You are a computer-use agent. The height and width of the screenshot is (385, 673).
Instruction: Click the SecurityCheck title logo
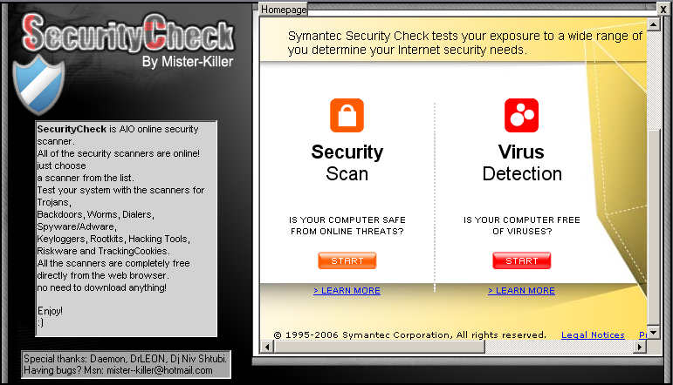tap(128, 34)
